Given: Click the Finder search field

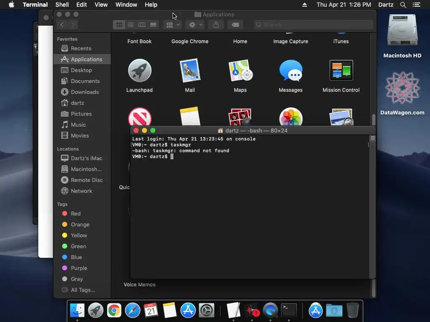Looking at the screenshot, I should click(x=313, y=25).
